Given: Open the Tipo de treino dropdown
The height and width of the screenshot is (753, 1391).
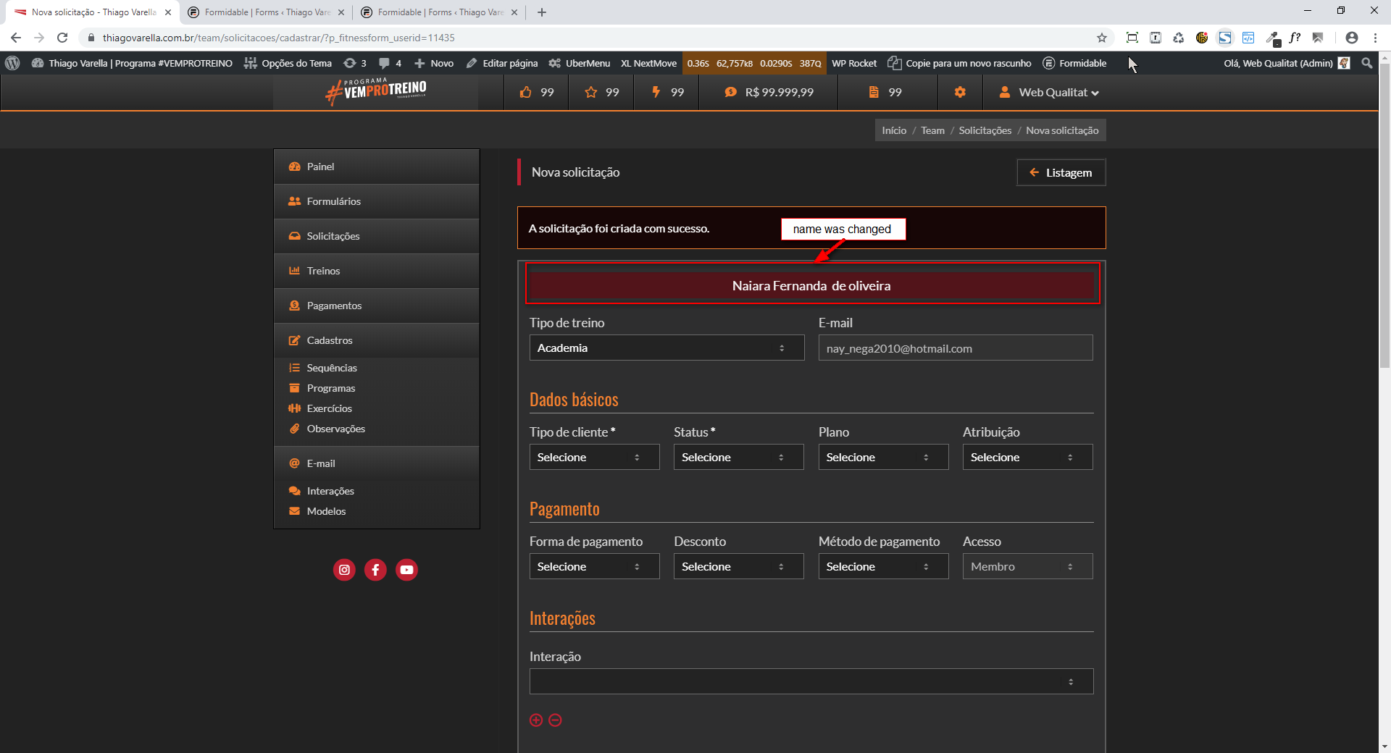Looking at the screenshot, I should pos(666,348).
